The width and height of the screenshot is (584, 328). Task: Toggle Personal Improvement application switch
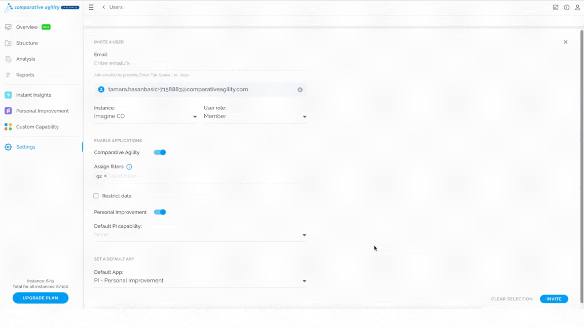[160, 212]
